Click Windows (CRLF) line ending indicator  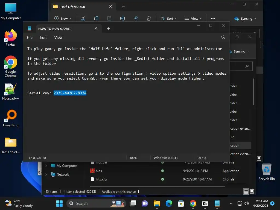pos(165,158)
